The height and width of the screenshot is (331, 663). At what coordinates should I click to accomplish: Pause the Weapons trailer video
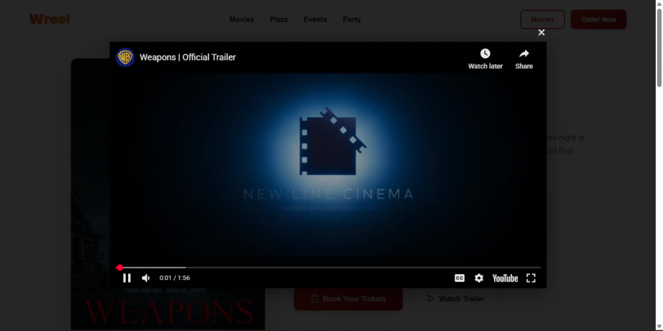[x=127, y=278]
